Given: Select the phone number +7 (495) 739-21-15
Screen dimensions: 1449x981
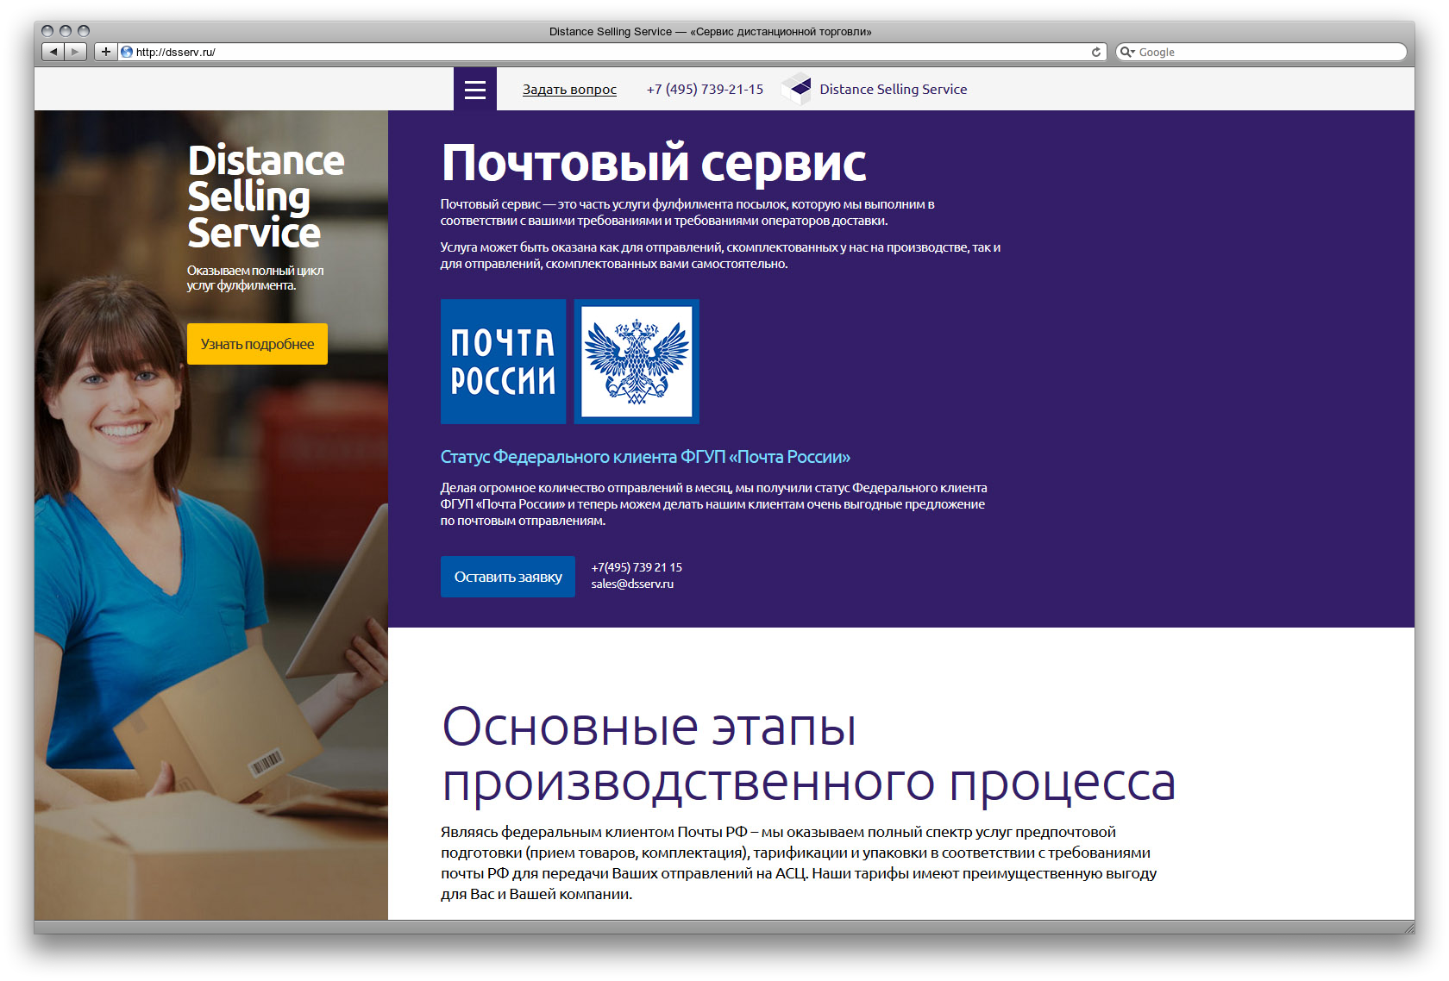Looking at the screenshot, I should pyautogui.click(x=705, y=89).
